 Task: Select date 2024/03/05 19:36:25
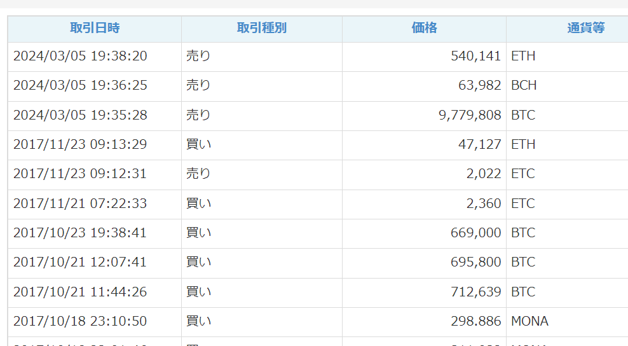click(x=80, y=85)
